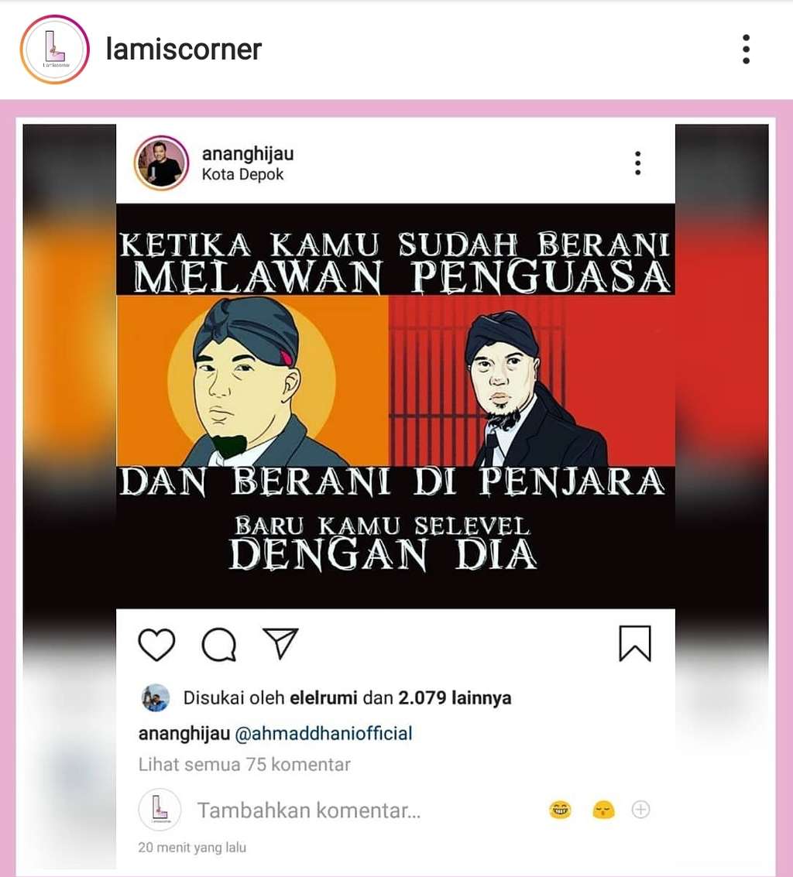Open more emojis plus icon
793x877 pixels.
[x=640, y=810]
